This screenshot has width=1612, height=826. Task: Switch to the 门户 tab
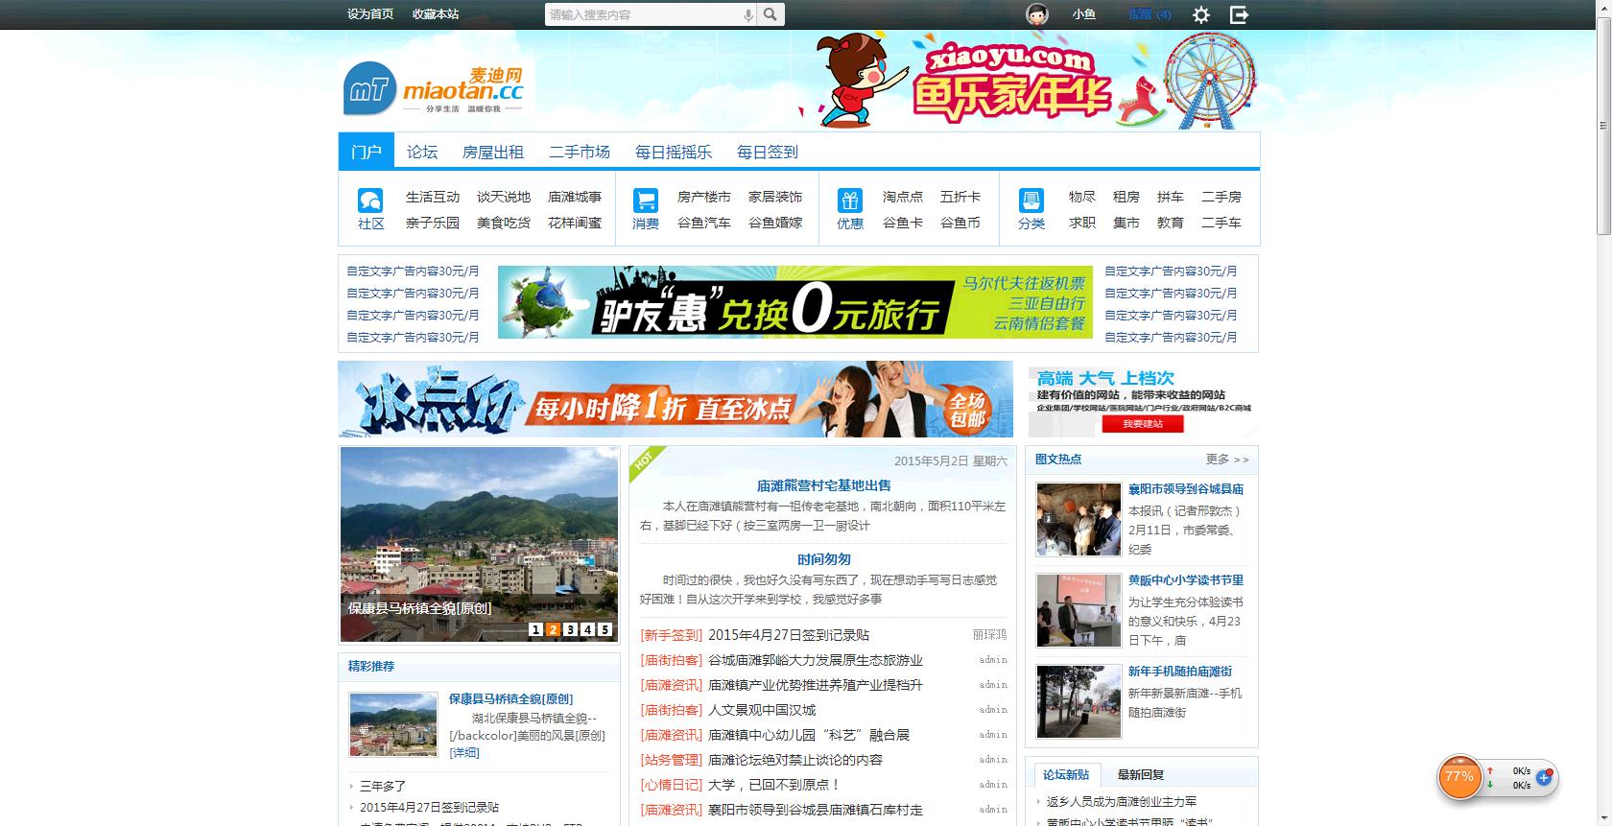pyautogui.click(x=367, y=152)
